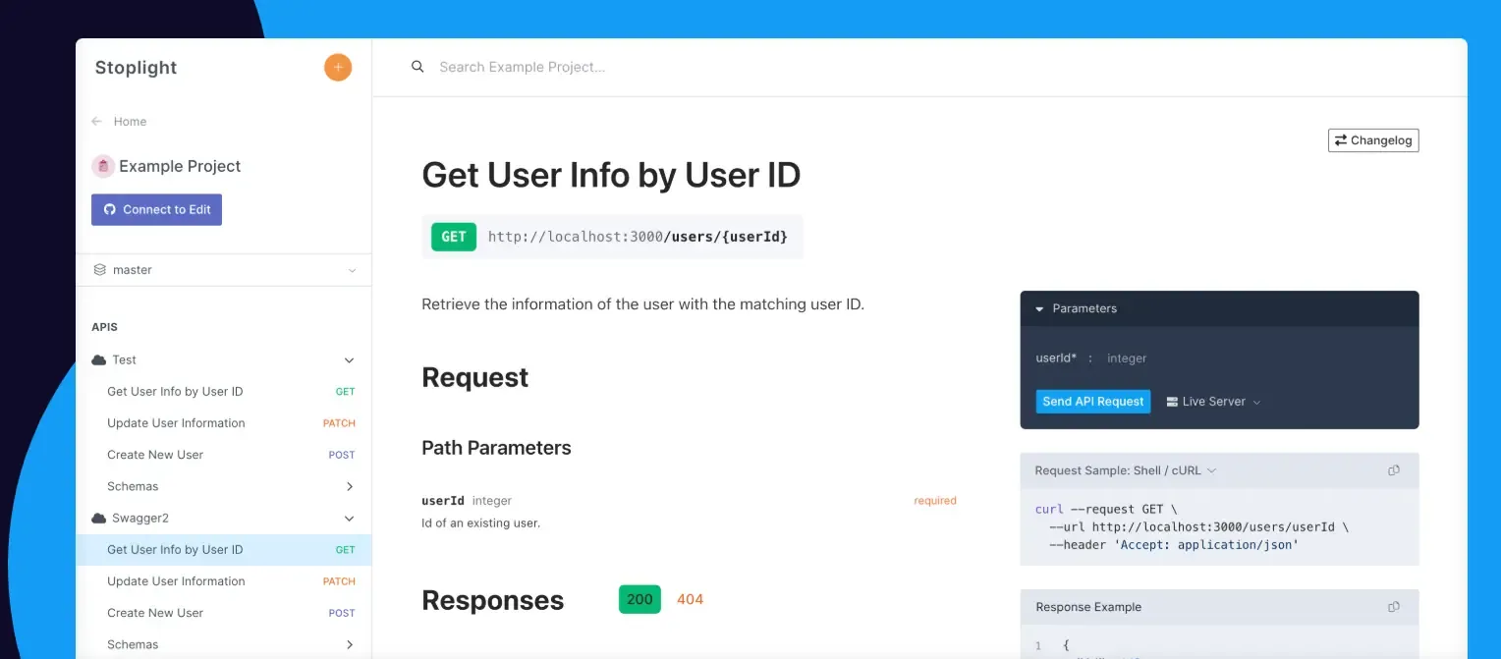Viewport: 1501px width, 659px height.
Task: Select the 200 response tab
Action: click(x=639, y=599)
